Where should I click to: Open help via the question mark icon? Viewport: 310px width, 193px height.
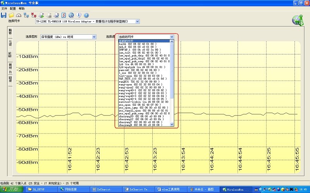[86, 15]
